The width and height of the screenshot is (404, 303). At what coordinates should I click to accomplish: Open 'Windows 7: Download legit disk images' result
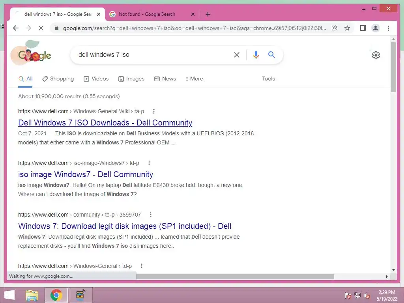[x=125, y=226]
